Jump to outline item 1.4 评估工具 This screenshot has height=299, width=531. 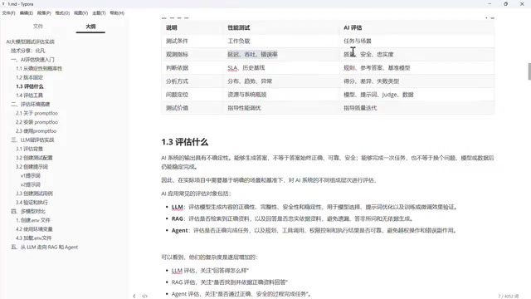coord(29,96)
